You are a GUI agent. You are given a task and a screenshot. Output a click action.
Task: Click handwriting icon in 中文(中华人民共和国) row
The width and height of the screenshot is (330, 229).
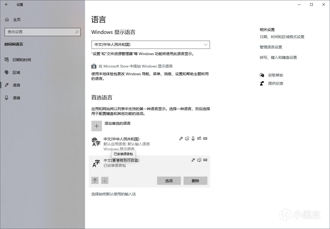(199, 138)
